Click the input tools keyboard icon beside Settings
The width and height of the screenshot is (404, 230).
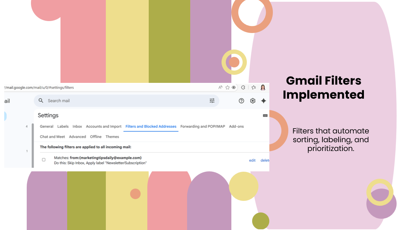(265, 116)
